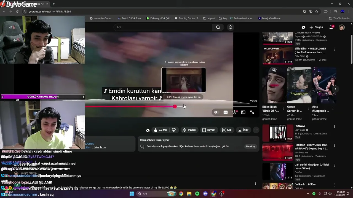Click the icon left of the like button
353x198 pixels.
148,130
